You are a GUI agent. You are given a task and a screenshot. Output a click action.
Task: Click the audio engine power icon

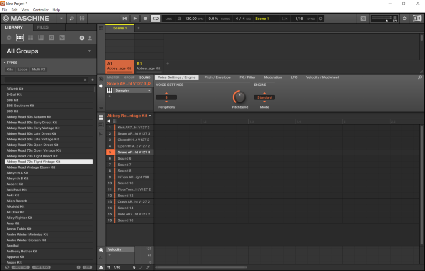coord(405,19)
